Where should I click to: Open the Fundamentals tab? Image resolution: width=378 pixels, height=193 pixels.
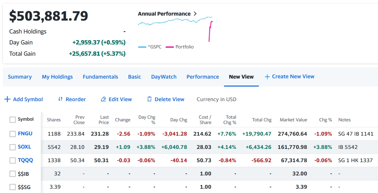tap(100, 77)
